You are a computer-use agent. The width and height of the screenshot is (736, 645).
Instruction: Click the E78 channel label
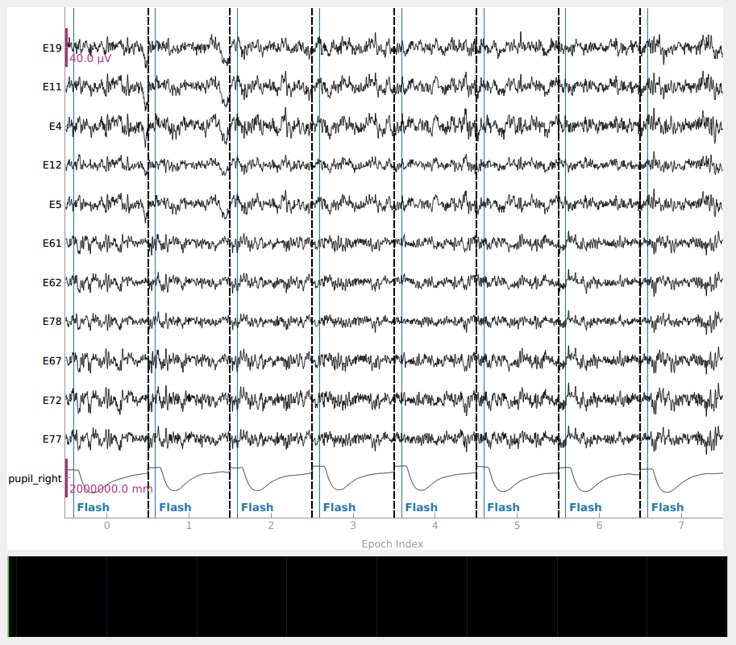click(x=52, y=322)
